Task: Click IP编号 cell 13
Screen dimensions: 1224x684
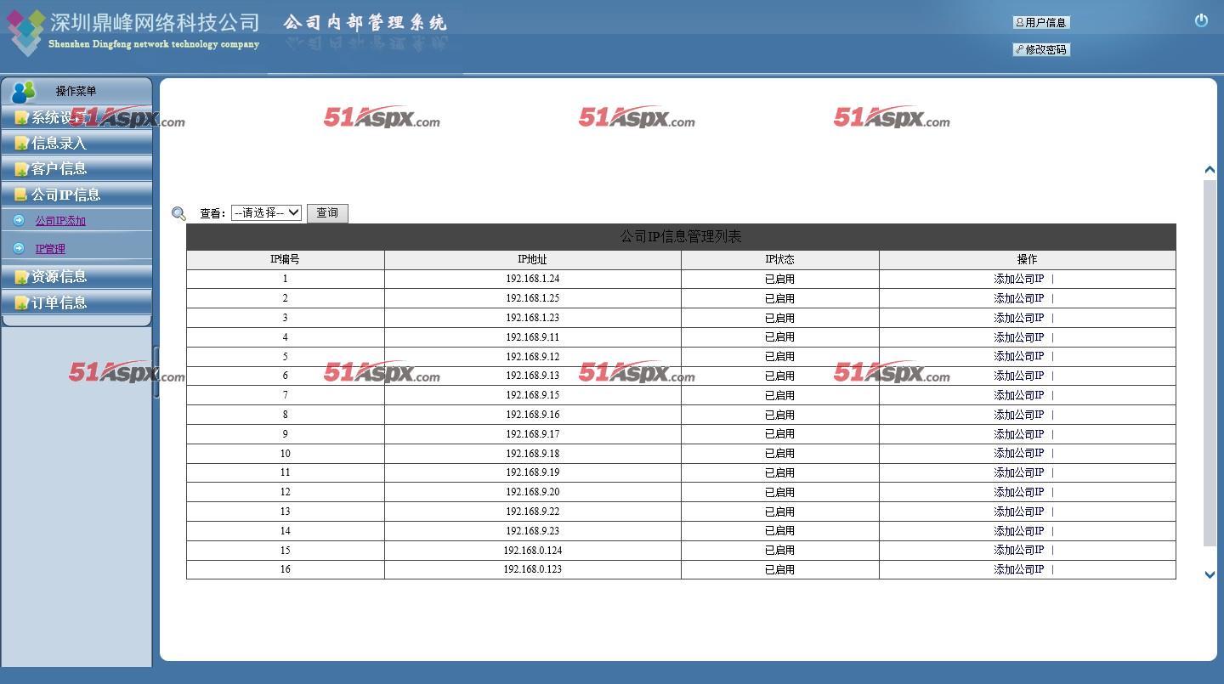Action: pyautogui.click(x=286, y=512)
